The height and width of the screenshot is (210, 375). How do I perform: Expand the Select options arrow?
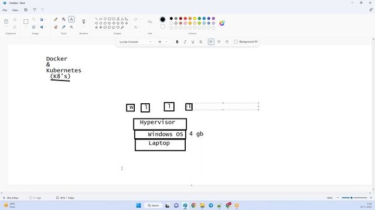[26, 27]
